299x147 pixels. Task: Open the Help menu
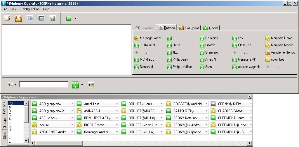[x=46, y=9]
